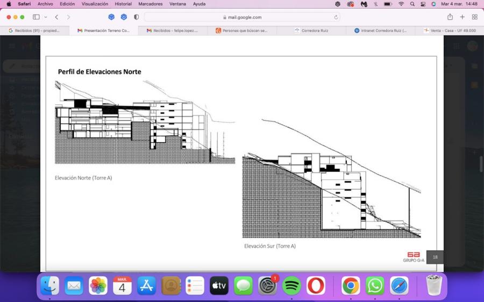Add a new tab with plus icon
This screenshot has width=484, height=302.
[462, 17]
